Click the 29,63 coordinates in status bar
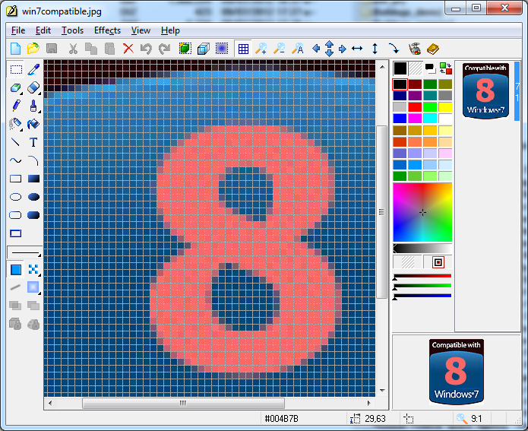The image size is (528, 431). [375, 419]
